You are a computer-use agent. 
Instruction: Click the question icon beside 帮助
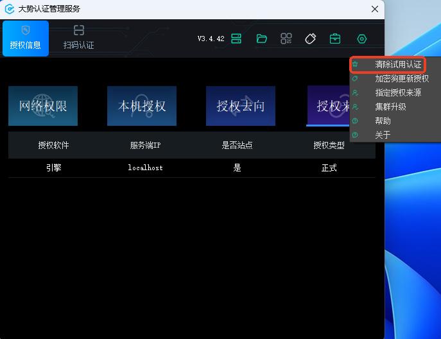pyautogui.click(x=355, y=121)
